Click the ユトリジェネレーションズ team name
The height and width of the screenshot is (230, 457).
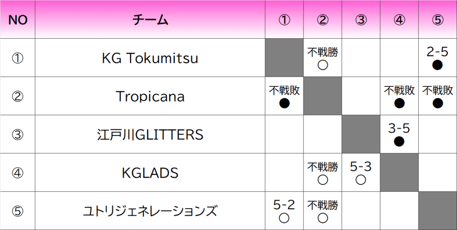[150, 211]
